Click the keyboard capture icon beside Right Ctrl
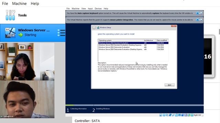220x123 pixels. pos(192,115)
